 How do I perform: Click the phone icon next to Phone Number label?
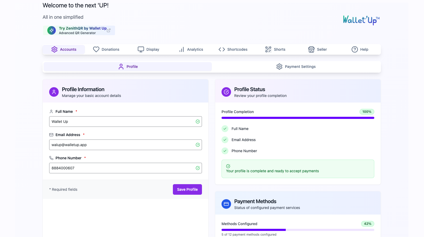(x=51, y=158)
